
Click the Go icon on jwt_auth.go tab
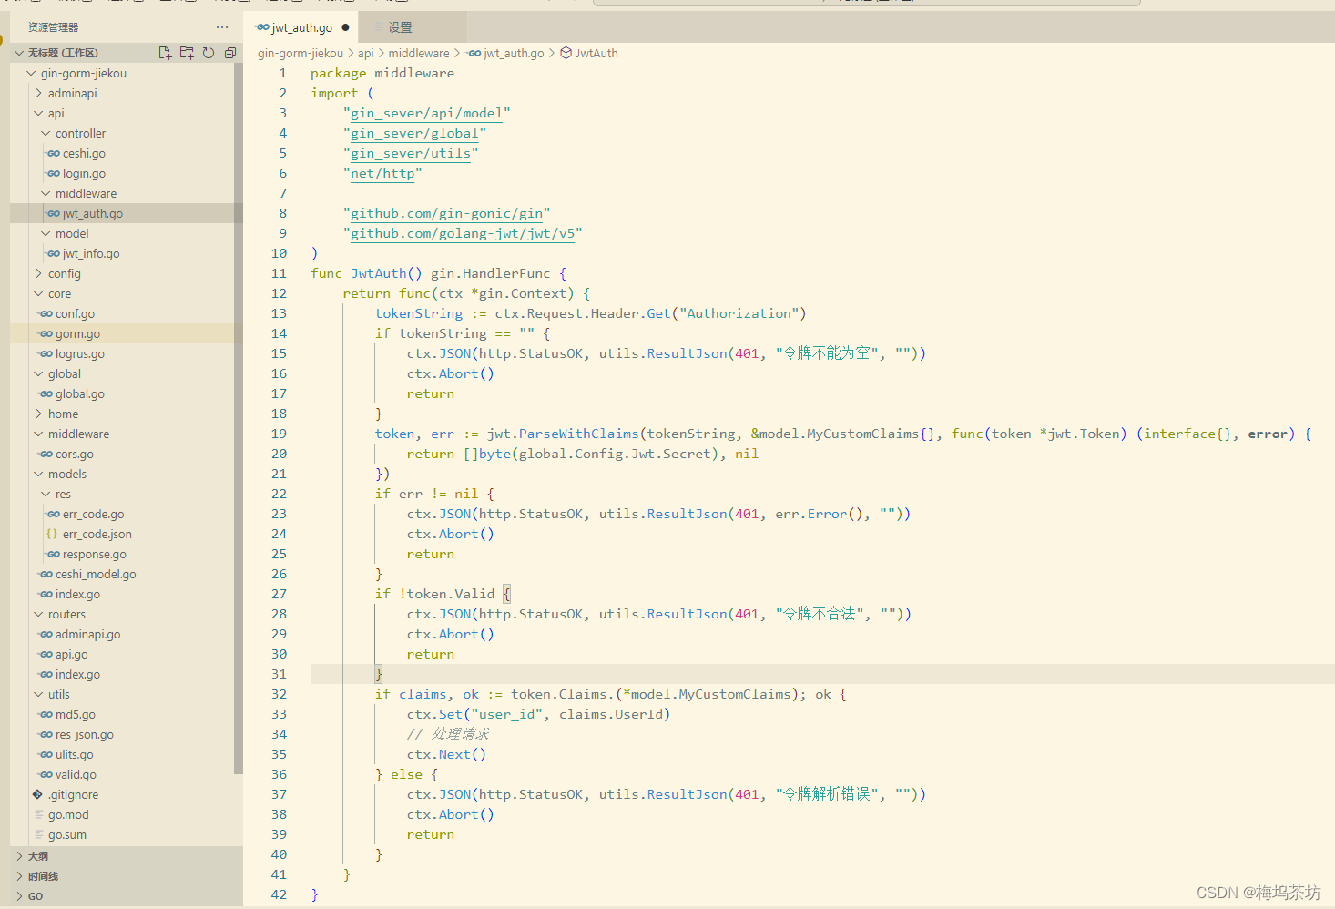click(262, 26)
